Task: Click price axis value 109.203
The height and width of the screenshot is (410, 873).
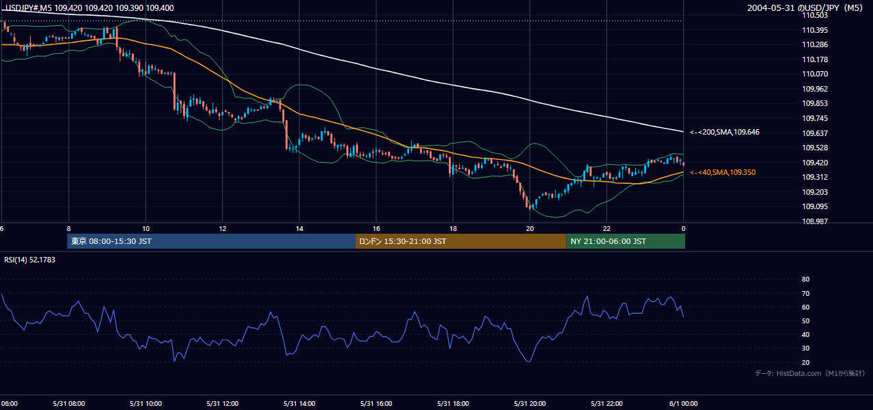Action: (815, 192)
